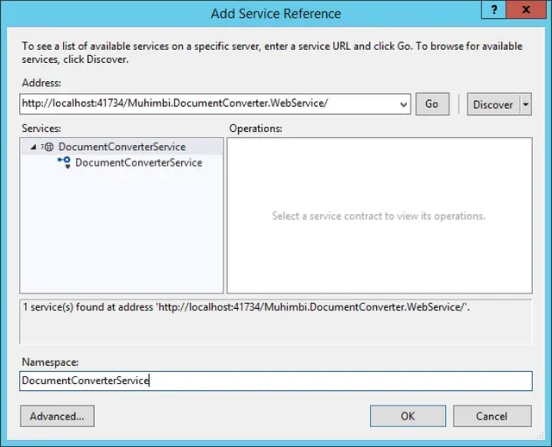Image resolution: width=552 pixels, height=447 pixels.
Task: Select the root DocumentConverterService web service
Action: [122, 147]
